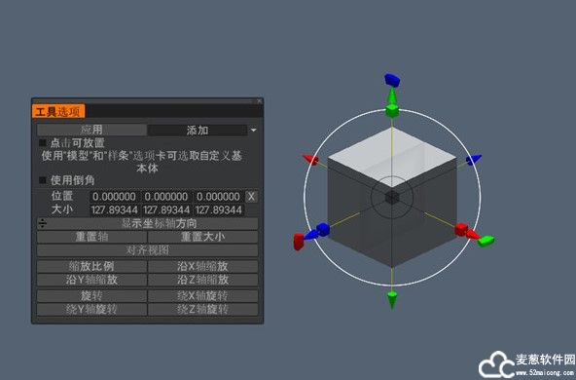
Task: Select the center cube of the gizmo
Action: point(392,198)
